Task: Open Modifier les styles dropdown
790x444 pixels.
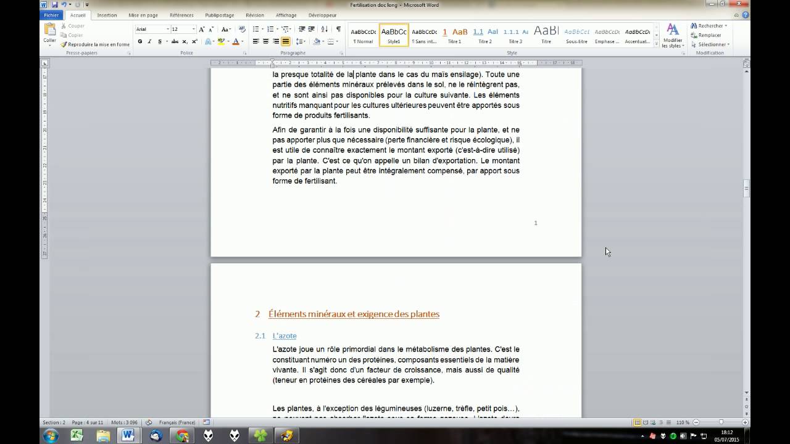Action: [672, 36]
